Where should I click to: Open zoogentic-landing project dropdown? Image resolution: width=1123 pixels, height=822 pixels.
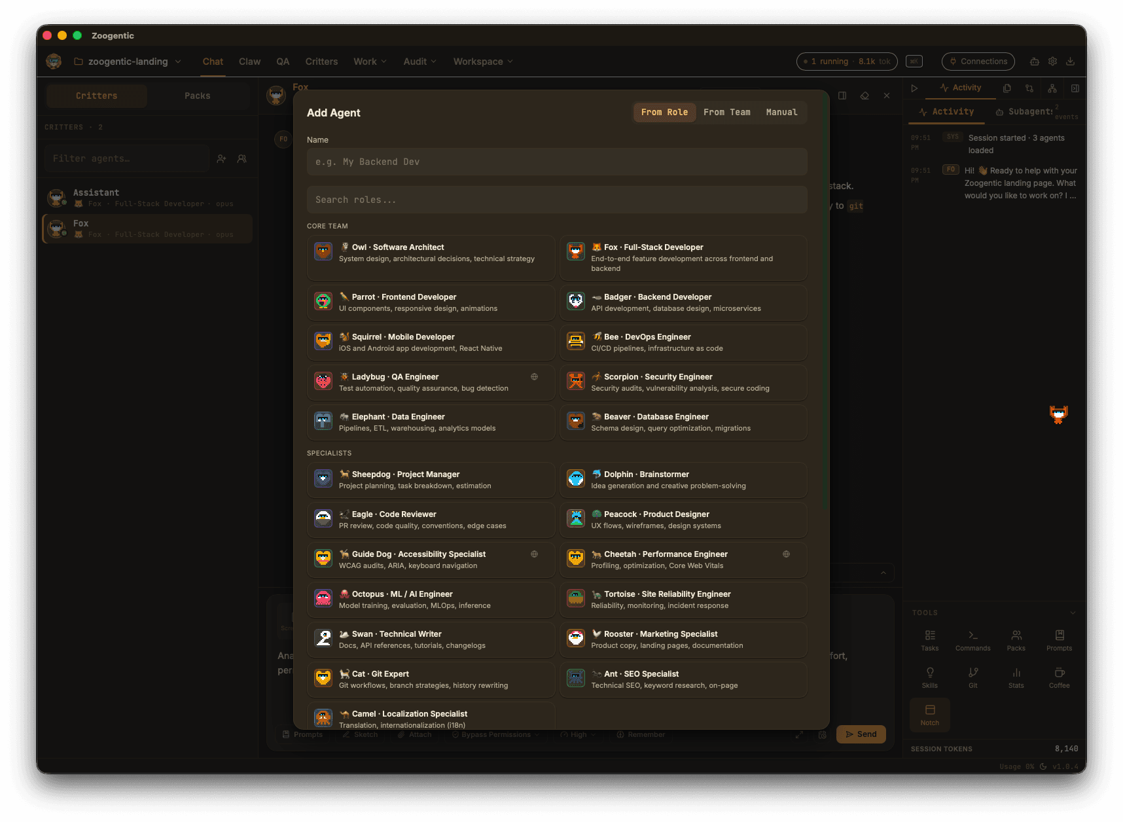pyautogui.click(x=128, y=62)
